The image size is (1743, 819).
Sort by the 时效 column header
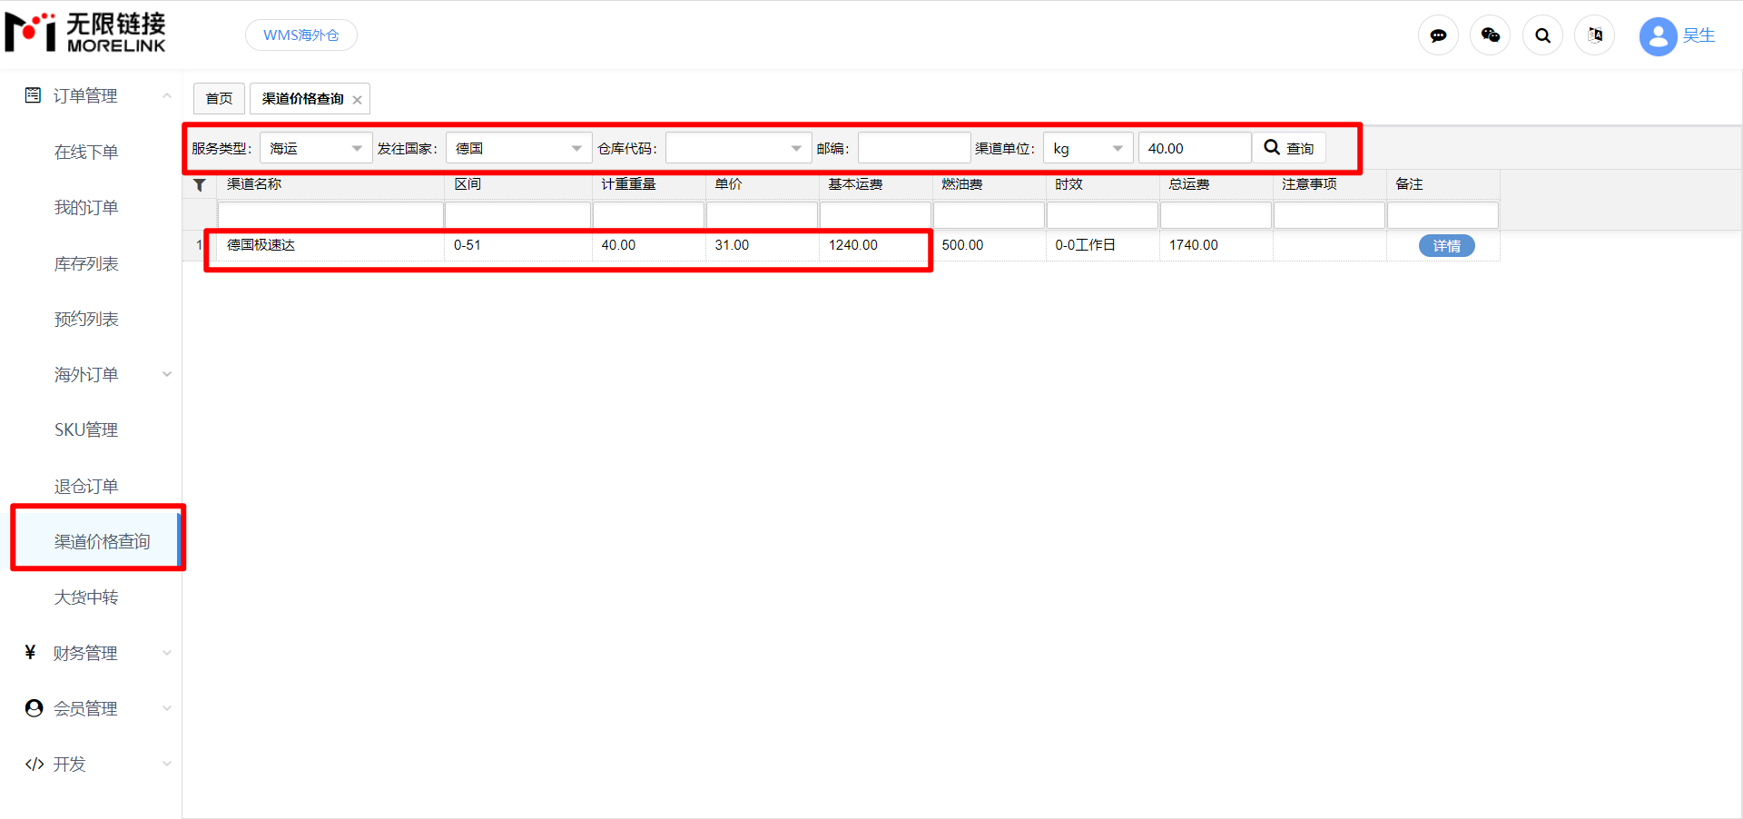1102,184
